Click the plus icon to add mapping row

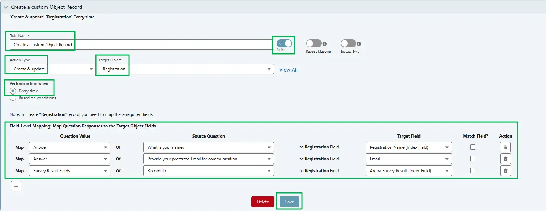pos(16,186)
